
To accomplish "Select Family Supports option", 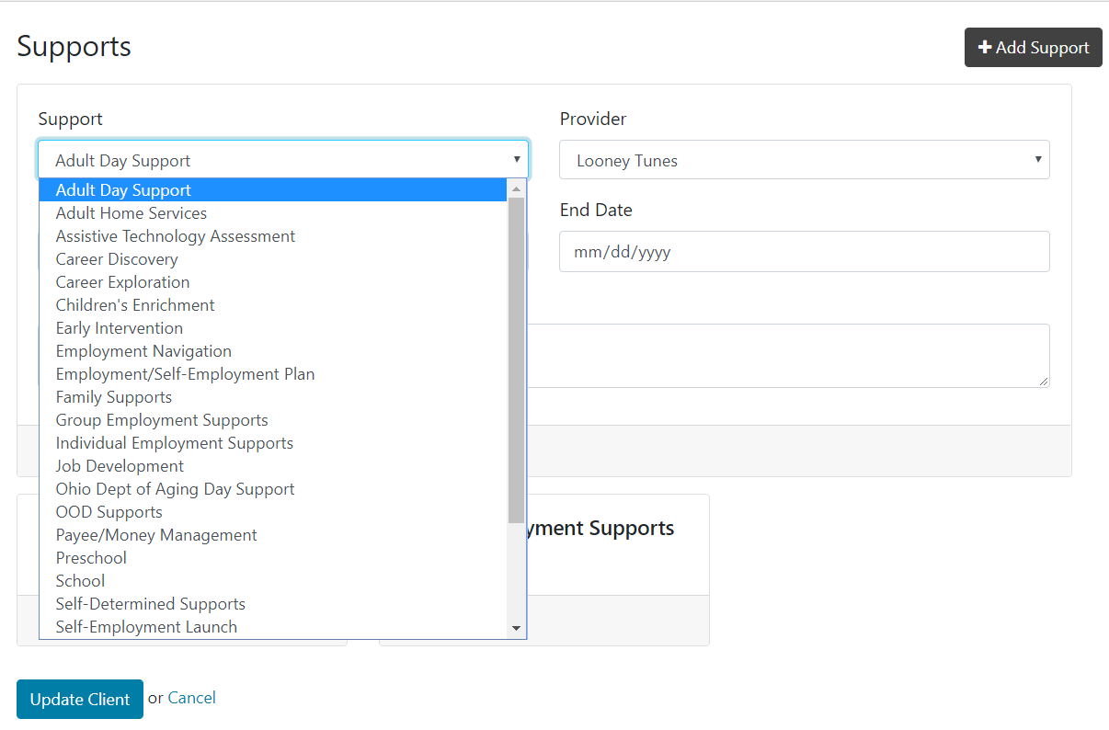I will pyautogui.click(x=114, y=397).
